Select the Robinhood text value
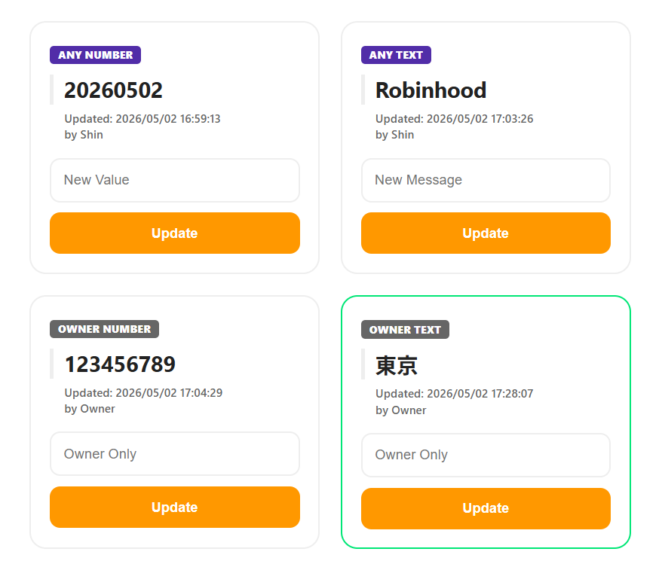The image size is (662, 570). 431,90
